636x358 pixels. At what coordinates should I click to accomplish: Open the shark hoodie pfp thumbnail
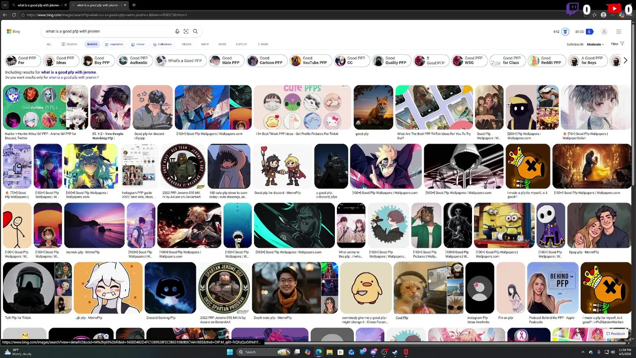pyautogui.click(x=229, y=167)
